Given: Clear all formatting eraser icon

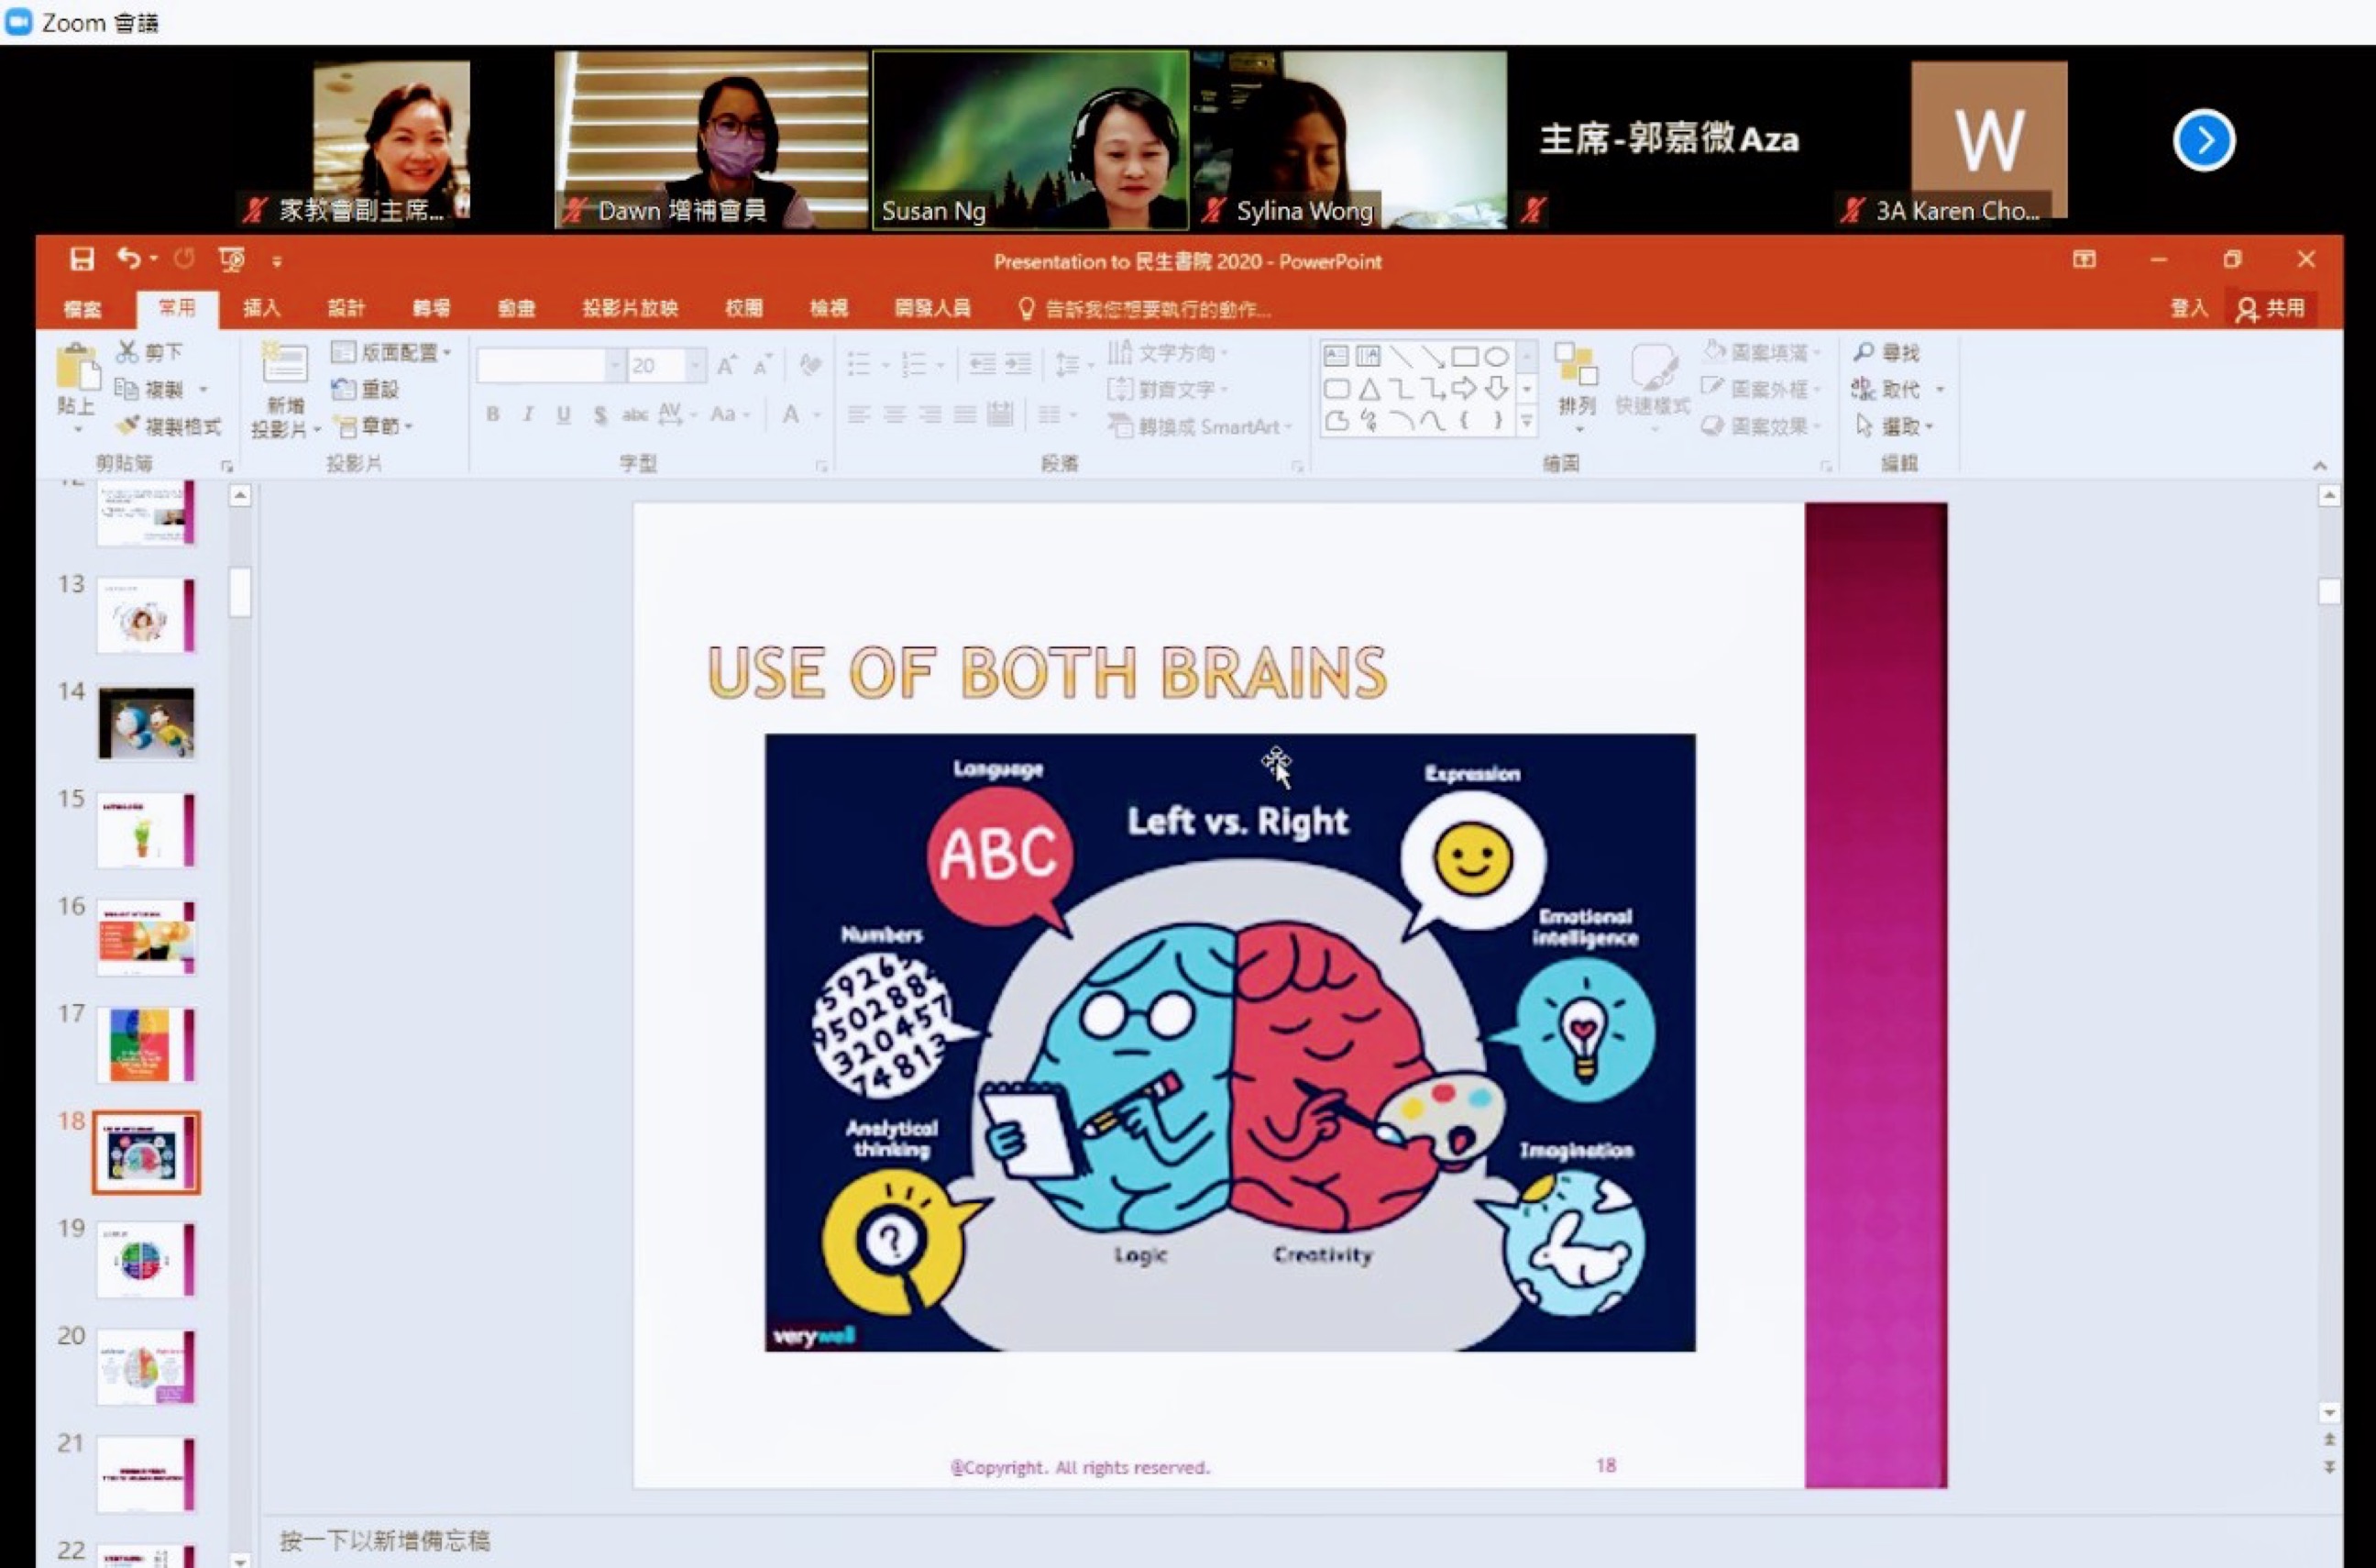Looking at the screenshot, I should click(x=810, y=365).
